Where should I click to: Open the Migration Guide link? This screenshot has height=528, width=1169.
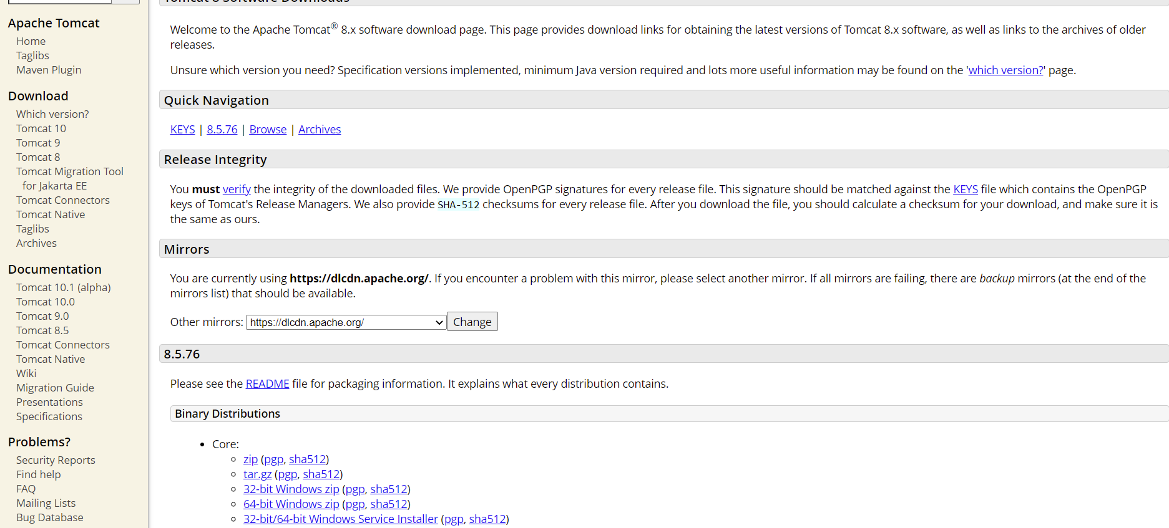click(x=55, y=388)
